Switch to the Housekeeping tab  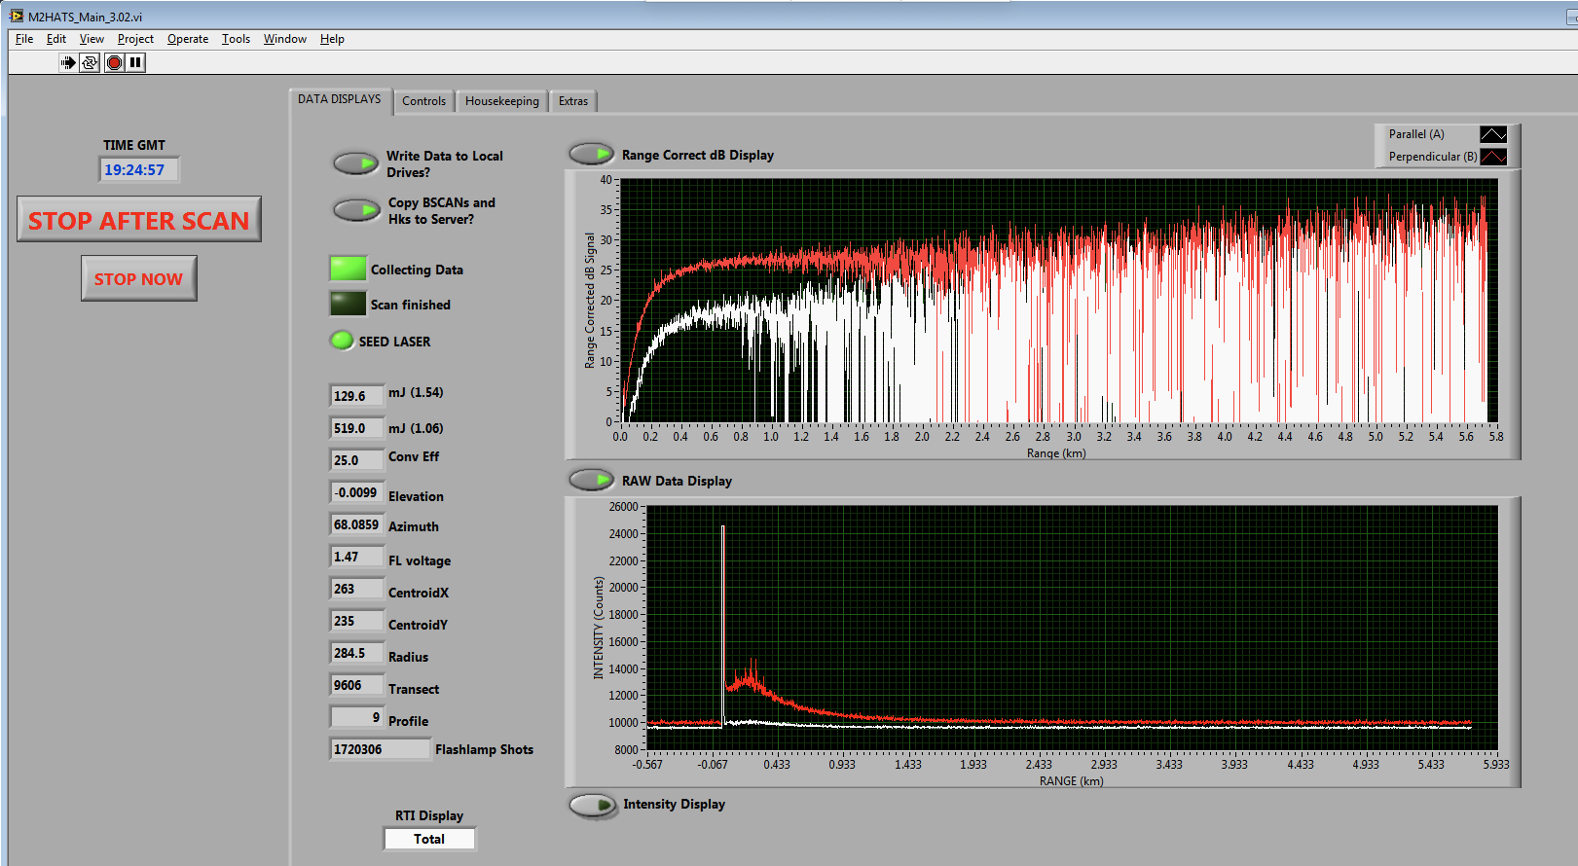tap(501, 101)
